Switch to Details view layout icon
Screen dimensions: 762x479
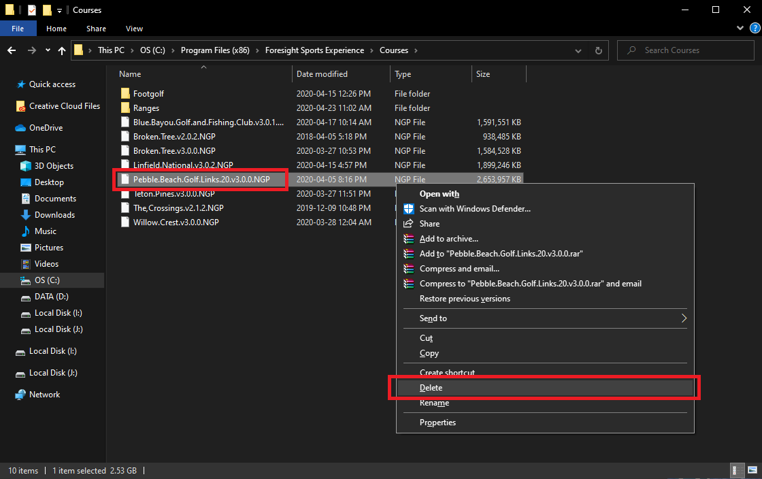(x=738, y=470)
